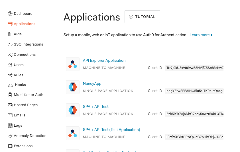Viewport: 240px width, 152px height.
Task: Click the Anomaly Detection heart icon
Action: [10, 136]
